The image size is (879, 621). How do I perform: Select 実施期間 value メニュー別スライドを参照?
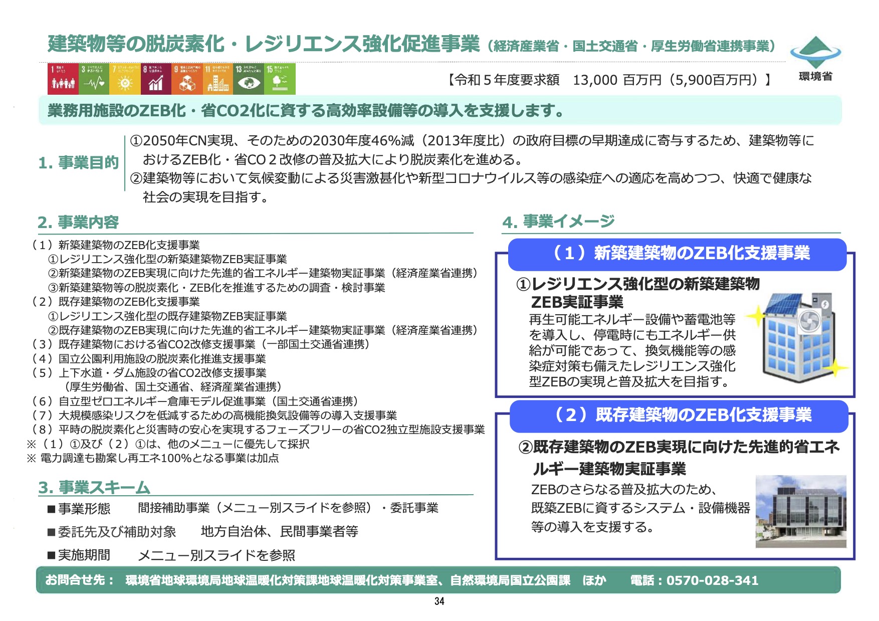[216, 555]
